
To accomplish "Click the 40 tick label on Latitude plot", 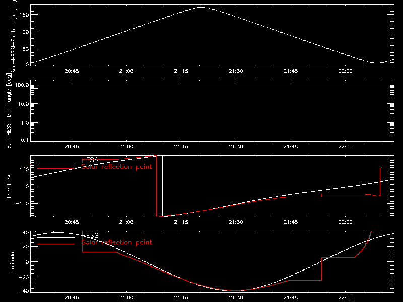I will [x=26, y=233].
